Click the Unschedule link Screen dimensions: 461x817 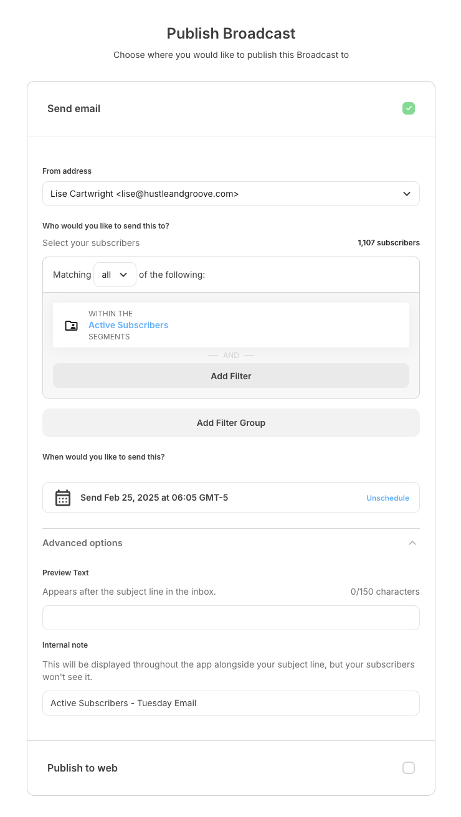tap(387, 498)
